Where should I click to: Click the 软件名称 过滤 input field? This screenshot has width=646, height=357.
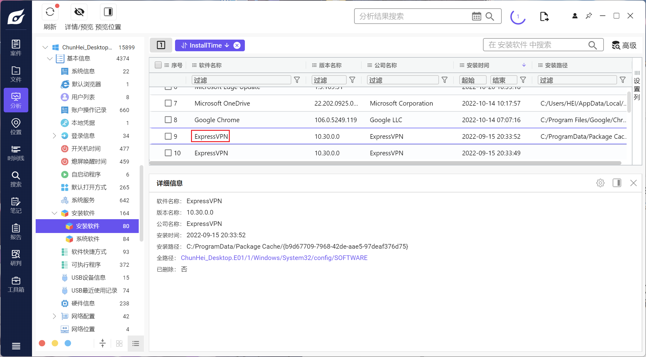241,80
